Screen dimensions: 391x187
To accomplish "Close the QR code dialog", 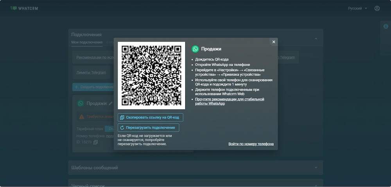I will 274,42.
